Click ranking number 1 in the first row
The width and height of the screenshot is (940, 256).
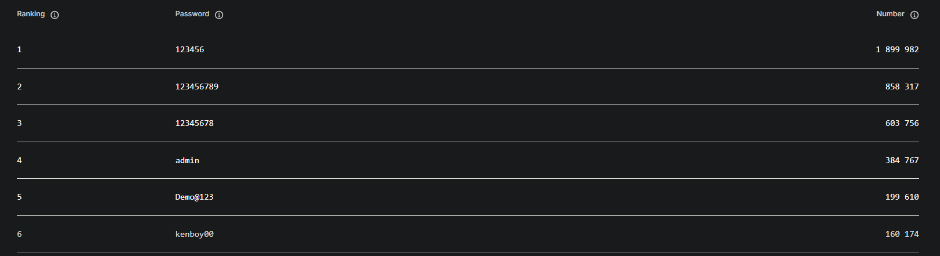tap(19, 49)
